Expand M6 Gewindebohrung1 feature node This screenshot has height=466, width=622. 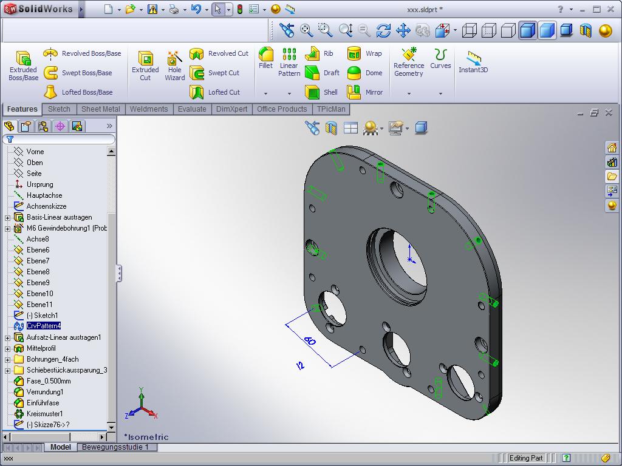[x=7, y=229]
